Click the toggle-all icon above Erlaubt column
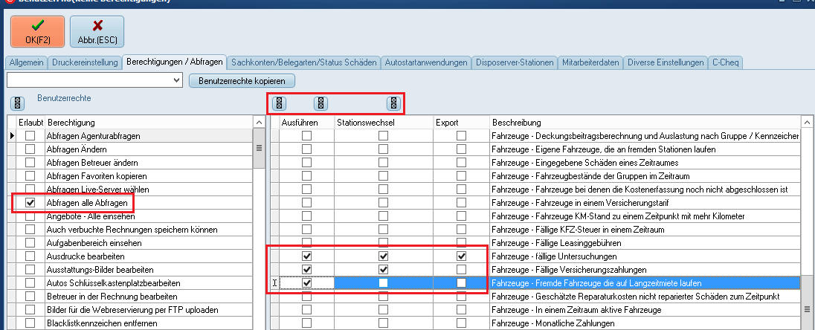This screenshot has height=330, width=815. coord(16,103)
